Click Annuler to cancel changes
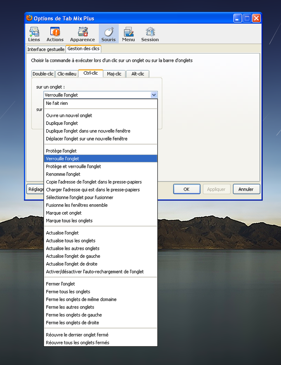This screenshot has width=281, height=365. tap(246, 189)
